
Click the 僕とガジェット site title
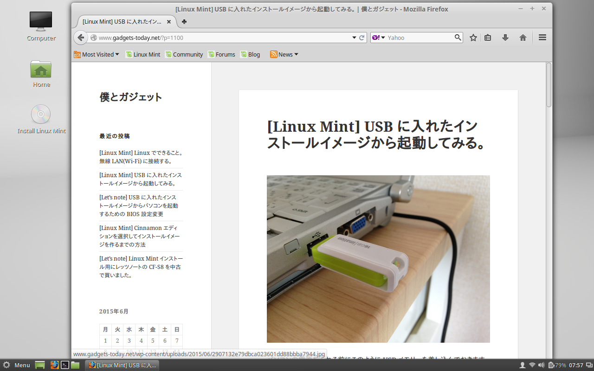[x=131, y=97]
